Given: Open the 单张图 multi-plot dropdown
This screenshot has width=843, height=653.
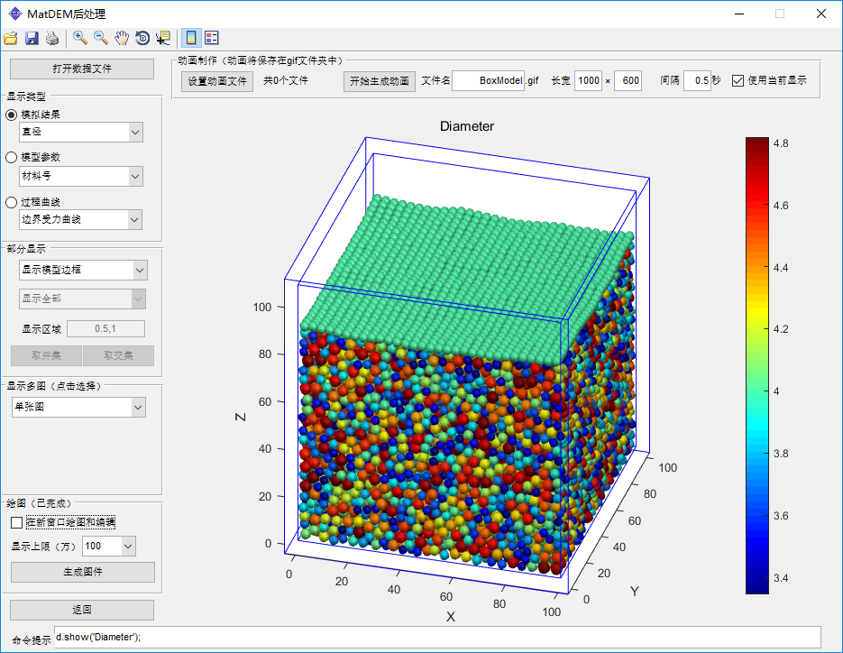Looking at the screenshot, I should point(137,408).
